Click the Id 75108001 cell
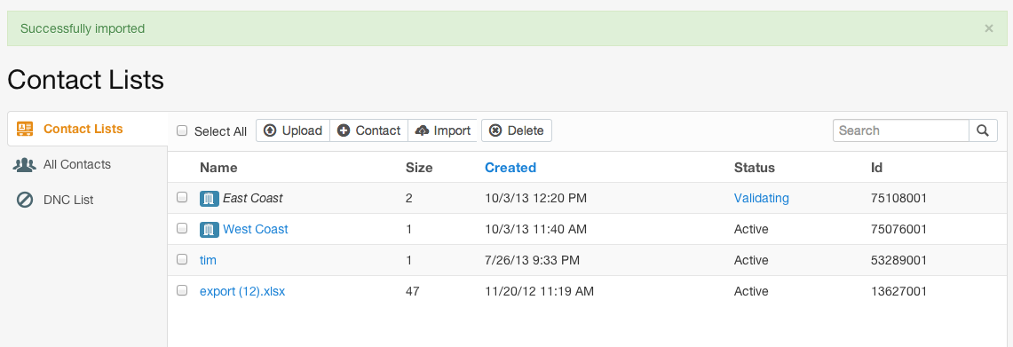 tap(898, 199)
